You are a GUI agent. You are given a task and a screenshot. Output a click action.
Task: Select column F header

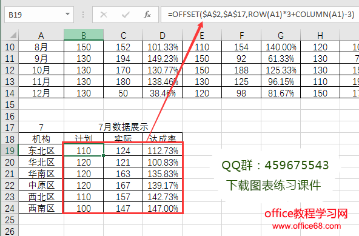(x=241, y=35)
